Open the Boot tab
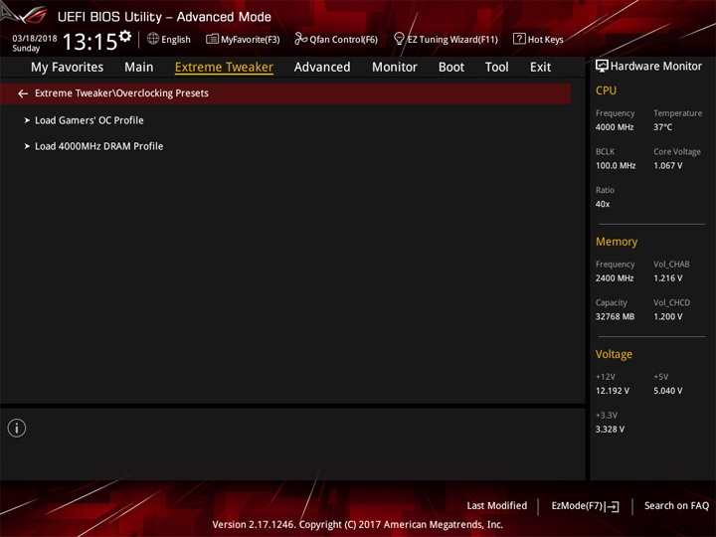Image resolution: width=716 pixels, height=537 pixels. click(451, 68)
